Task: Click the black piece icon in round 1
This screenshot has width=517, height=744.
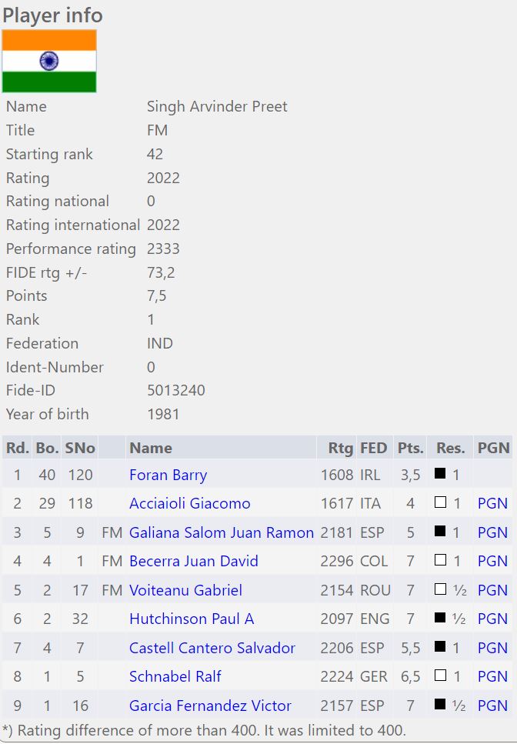Action: [x=440, y=474]
